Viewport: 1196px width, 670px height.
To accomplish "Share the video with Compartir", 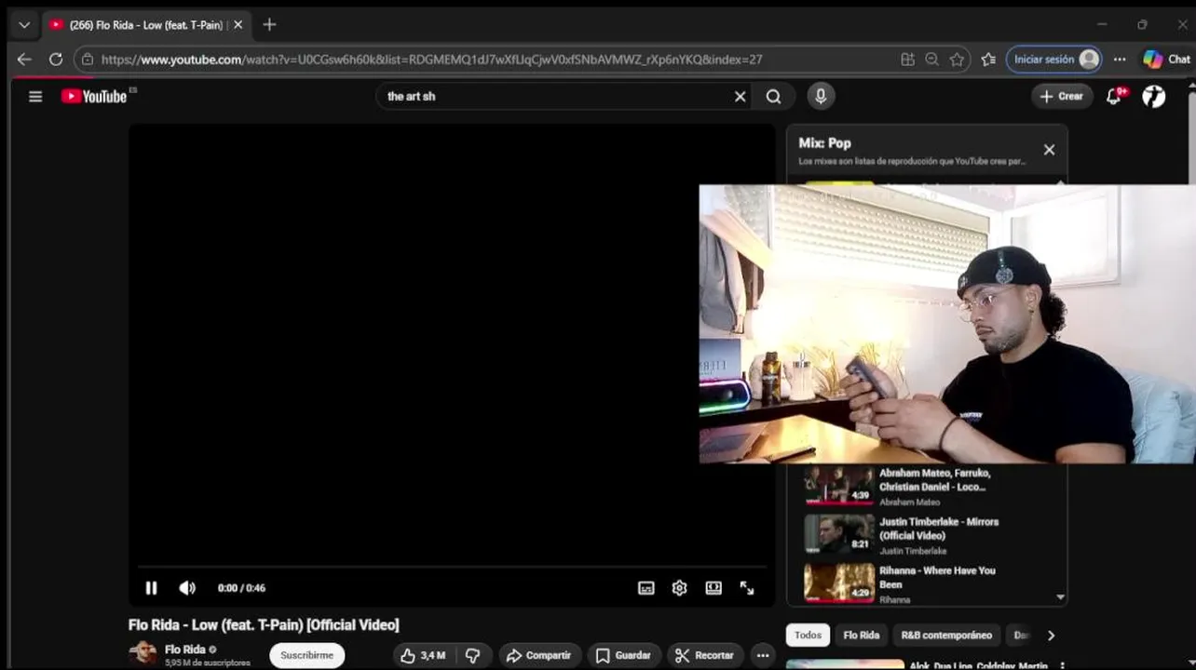I will (x=539, y=655).
